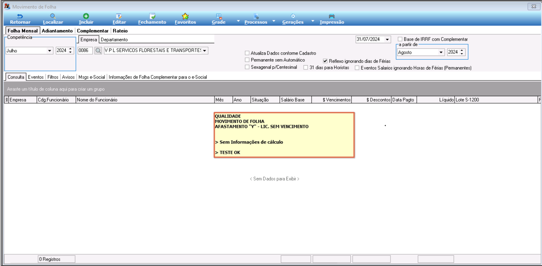Open the Agosto month dropdown
Viewport: 542px width, 266px height.
click(441, 52)
